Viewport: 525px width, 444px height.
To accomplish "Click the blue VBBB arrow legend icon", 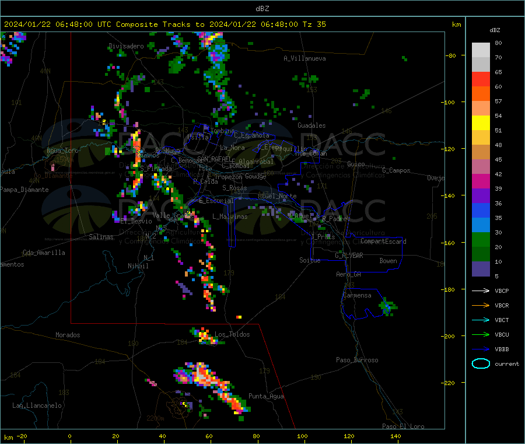I will [x=481, y=349].
